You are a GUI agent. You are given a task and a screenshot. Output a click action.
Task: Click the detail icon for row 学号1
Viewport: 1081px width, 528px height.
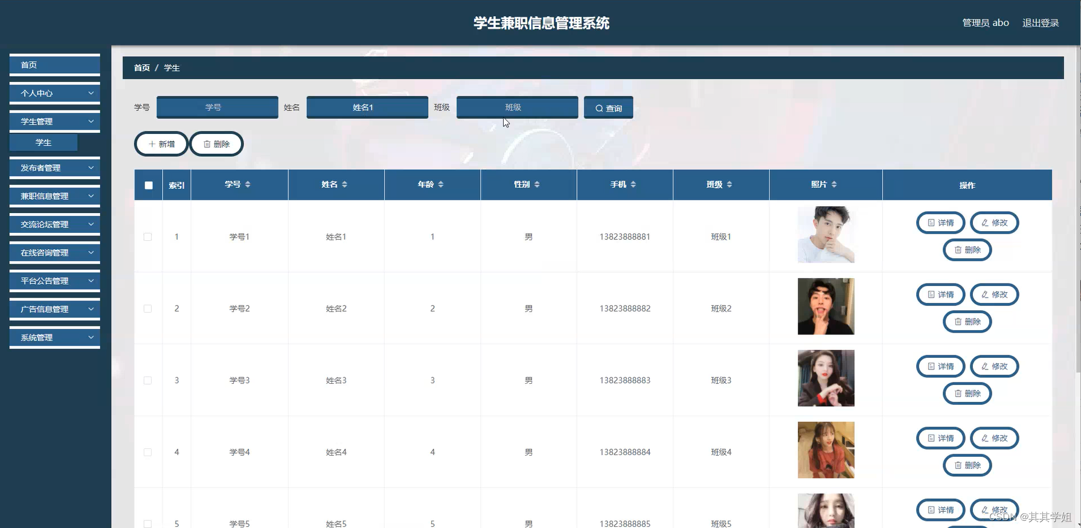click(931, 223)
